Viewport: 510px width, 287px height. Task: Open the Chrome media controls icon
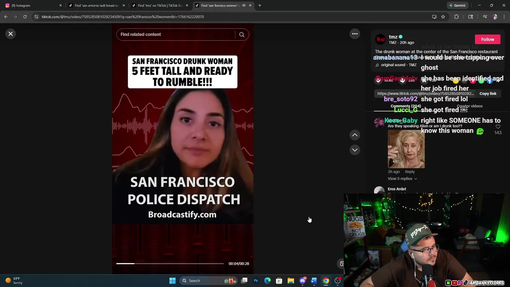(484, 17)
